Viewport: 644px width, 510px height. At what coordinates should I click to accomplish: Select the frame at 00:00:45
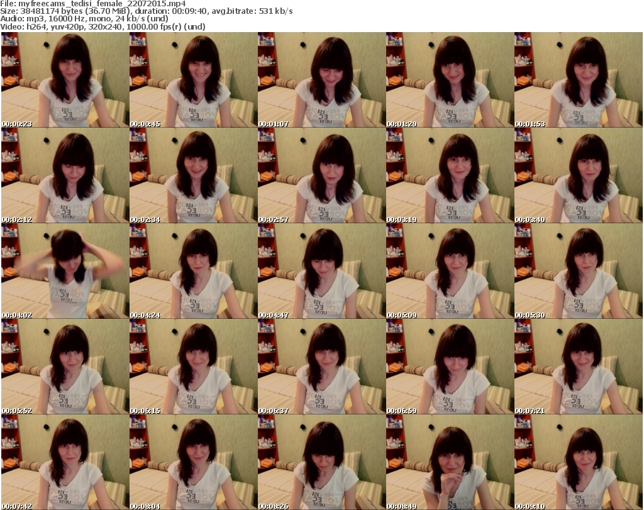coord(194,80)
